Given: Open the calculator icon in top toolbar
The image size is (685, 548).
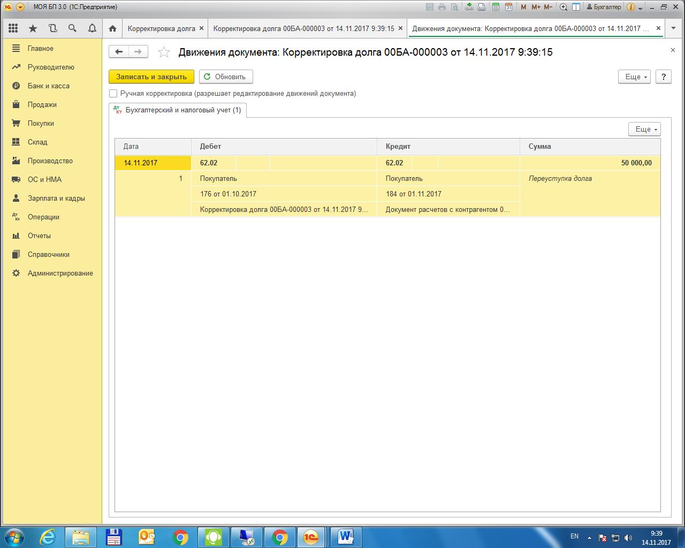Looking at the screenshot, I should [x=496, y=7].
